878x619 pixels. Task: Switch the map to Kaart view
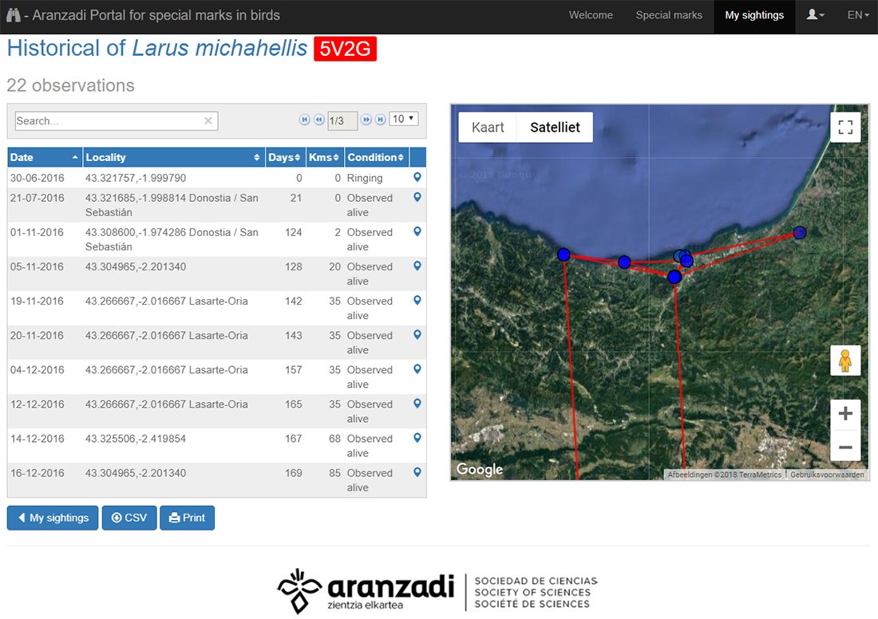[x=488, y=128]
